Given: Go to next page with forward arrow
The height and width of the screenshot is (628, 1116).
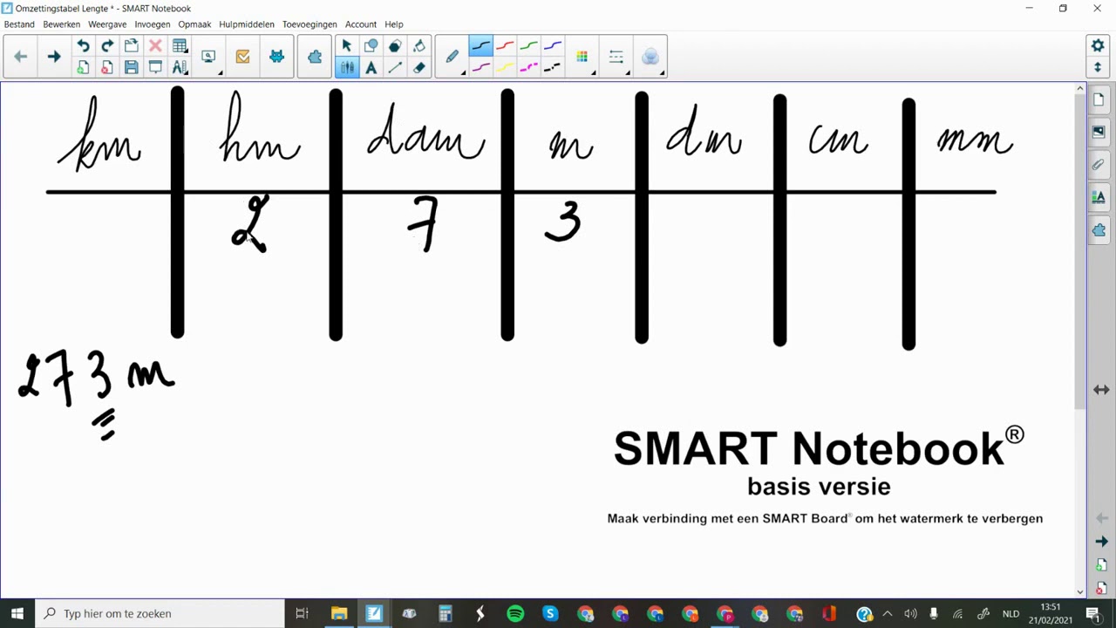Looking at the screenshot, I should 53,57.
